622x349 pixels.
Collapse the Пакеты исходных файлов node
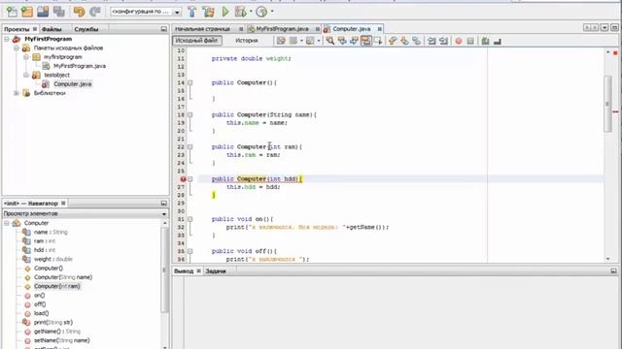click(17, 48)
